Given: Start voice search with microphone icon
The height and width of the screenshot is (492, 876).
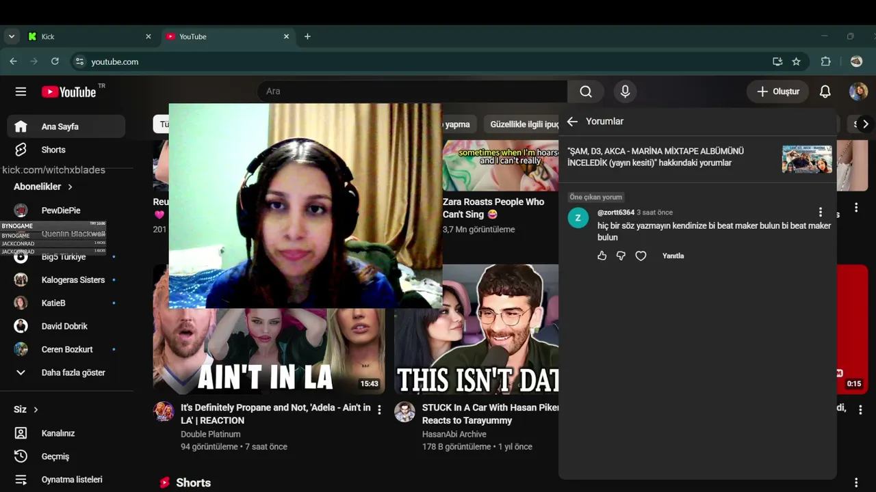Looking at the screenshot, I should [625, 92].
